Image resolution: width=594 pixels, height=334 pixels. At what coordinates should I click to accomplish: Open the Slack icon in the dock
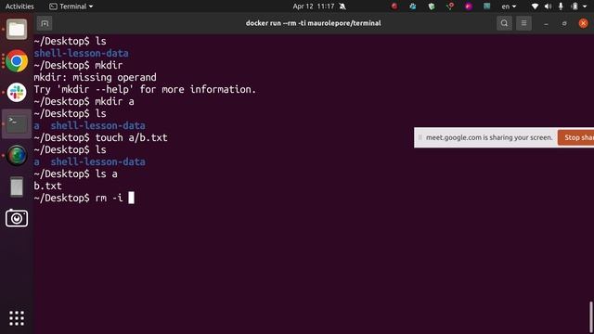17,93
